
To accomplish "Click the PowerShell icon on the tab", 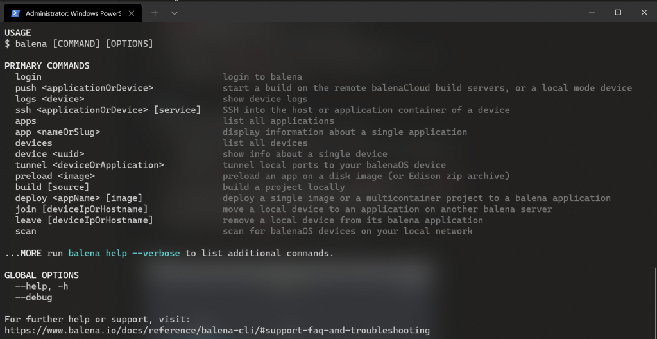I will pyautogui.click(x=15, y=13).
